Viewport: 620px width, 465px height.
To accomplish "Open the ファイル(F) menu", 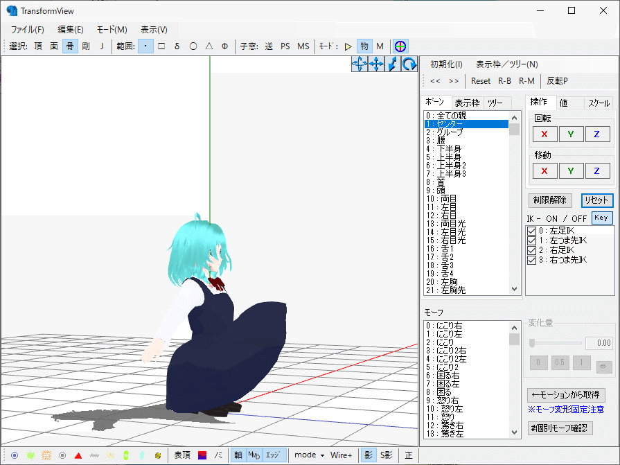I will [27, 30].
